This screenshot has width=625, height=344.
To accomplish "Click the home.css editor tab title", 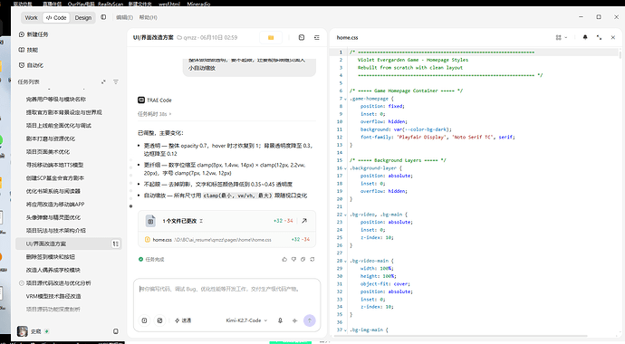I will click(x=347, y=37).
